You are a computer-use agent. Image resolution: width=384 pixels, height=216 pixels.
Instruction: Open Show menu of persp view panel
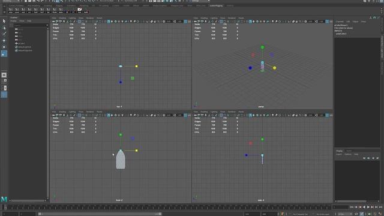223,18
